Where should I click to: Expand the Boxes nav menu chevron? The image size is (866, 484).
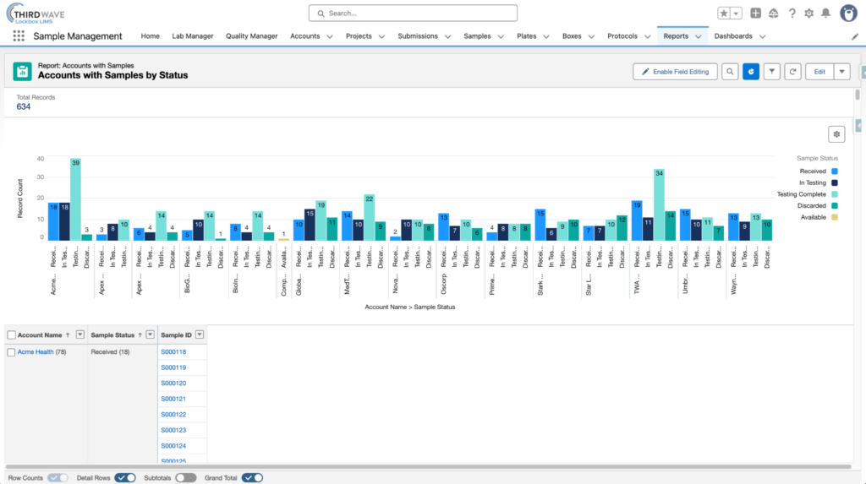pyautogui.click(x=591, y=36)
